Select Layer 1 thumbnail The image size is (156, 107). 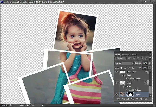point(122,83)
